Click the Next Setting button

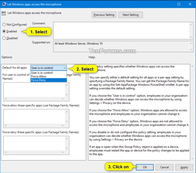(130, 15)
